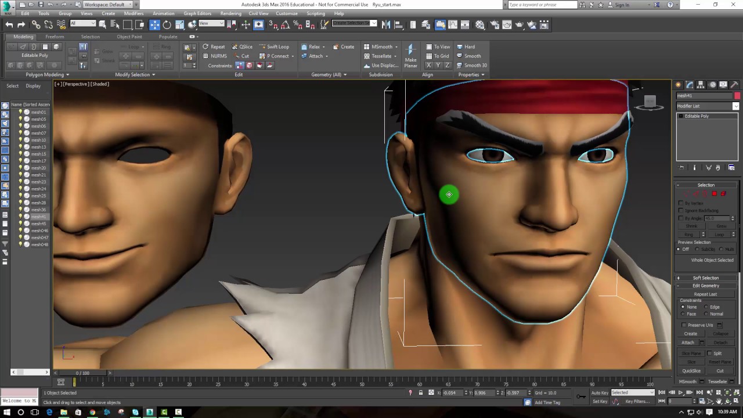
Task: Open the Hierarchy command panel tab
Action: 701,85
